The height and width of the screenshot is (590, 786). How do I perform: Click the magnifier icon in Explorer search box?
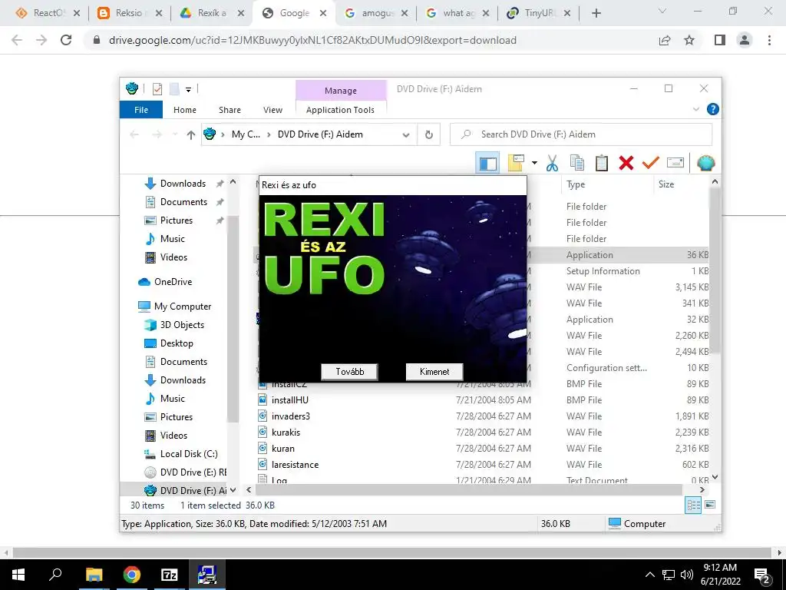466,134
